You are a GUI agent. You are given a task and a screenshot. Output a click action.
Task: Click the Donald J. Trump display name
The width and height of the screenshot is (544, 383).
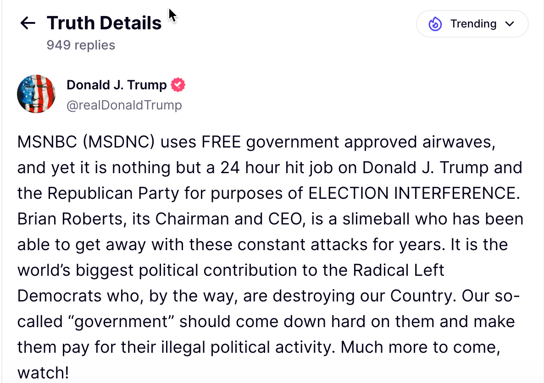(x=117, y=85)
